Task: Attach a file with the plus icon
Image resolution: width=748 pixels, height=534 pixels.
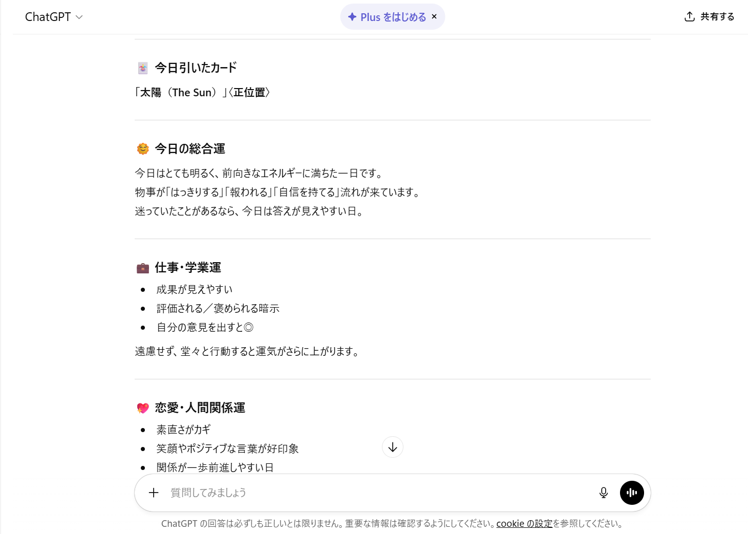Action: tap(153, 493)
